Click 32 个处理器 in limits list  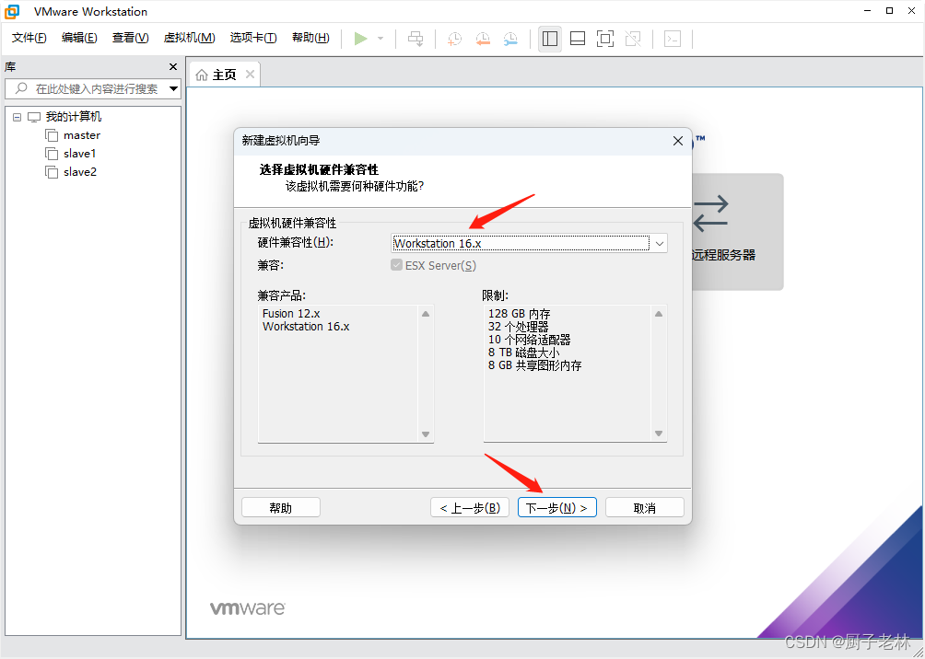pos(519,327)
